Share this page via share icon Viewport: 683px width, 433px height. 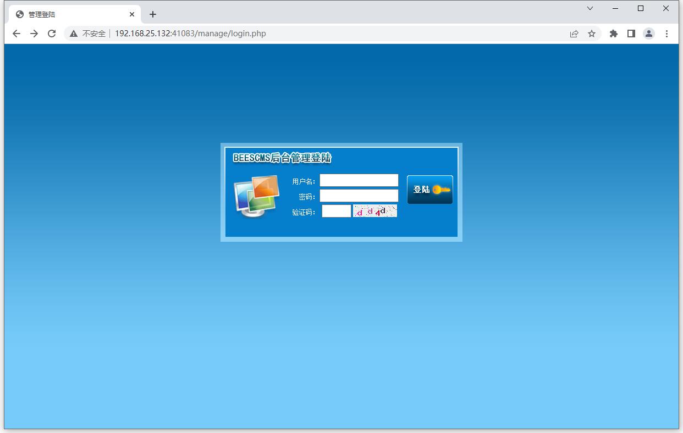pyautogui.click(x=574, y=34)
